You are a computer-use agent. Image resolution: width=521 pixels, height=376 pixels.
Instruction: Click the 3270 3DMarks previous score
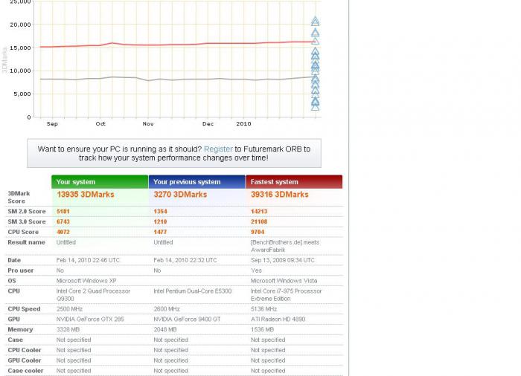[180, 195]
